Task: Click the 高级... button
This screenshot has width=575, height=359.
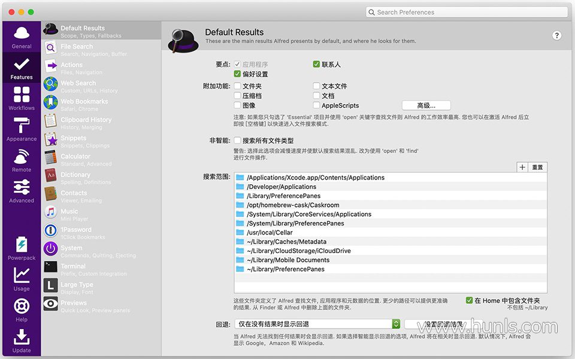Action: pyautogui.click(x=426, y=105)
